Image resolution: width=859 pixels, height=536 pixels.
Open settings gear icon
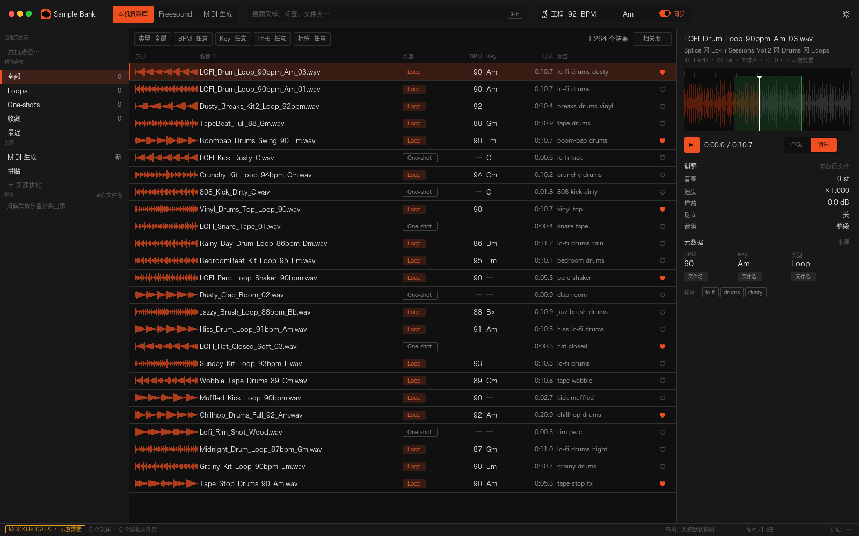846,14
